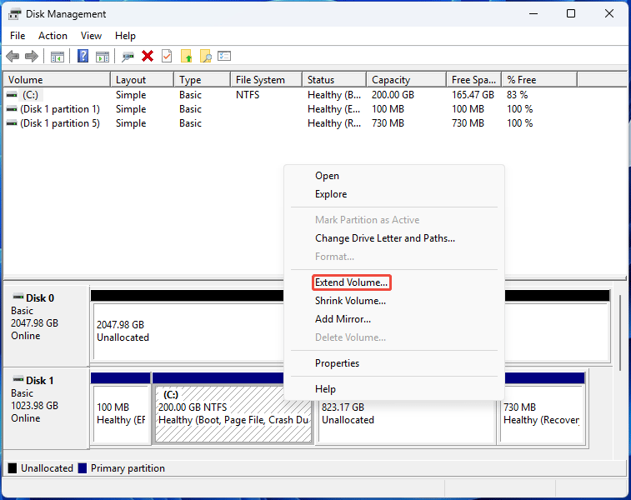Click drive icon beside Disk 1 partition 5
Image resolution: width=631 pixels, height=500 pixels.
point(12,123)
